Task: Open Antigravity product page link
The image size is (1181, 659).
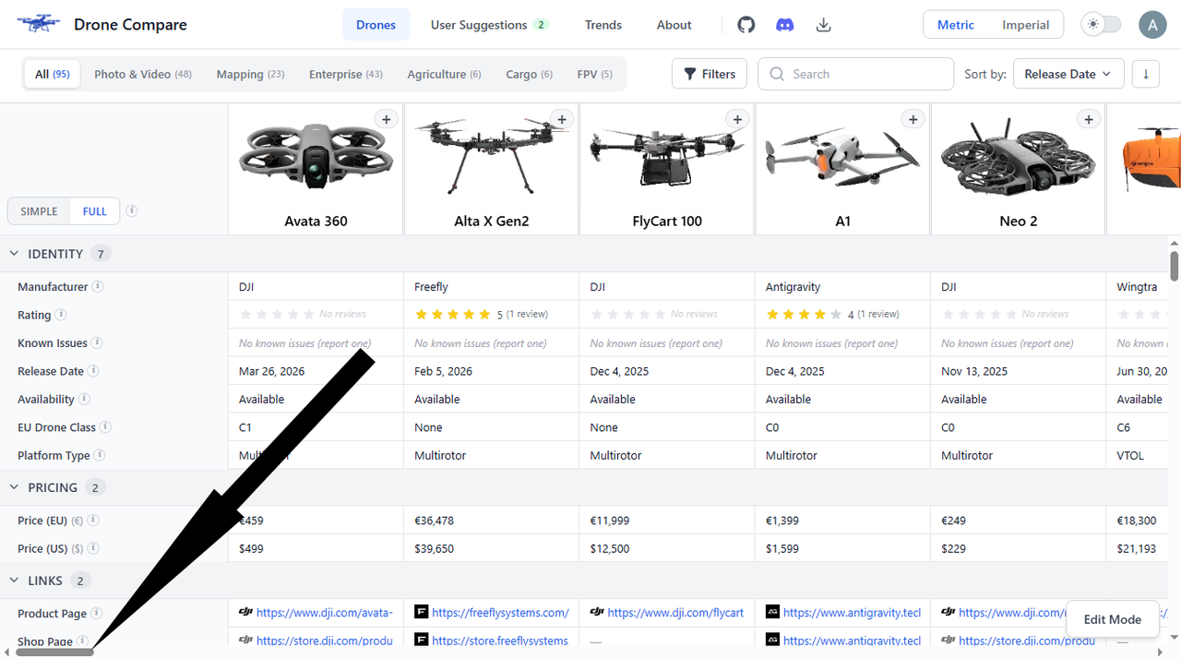Action: (852, 612)
